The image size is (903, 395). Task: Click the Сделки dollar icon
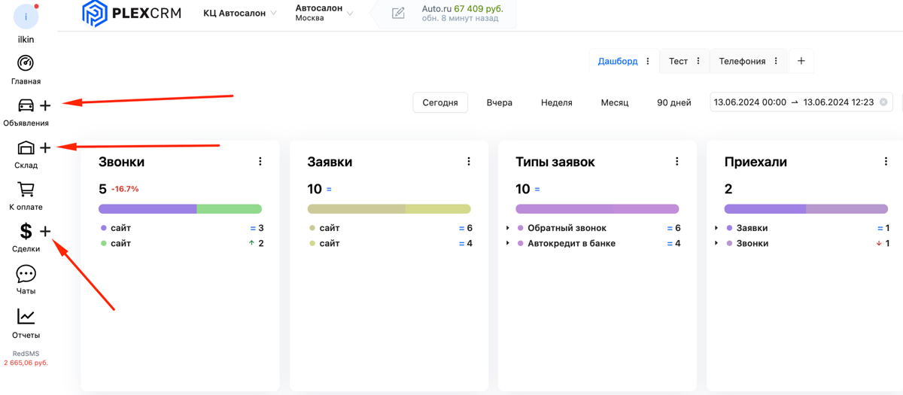[x=26, y=232]
